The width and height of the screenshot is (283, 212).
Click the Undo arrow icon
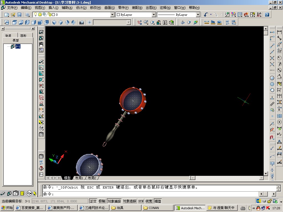click(206, 15)
